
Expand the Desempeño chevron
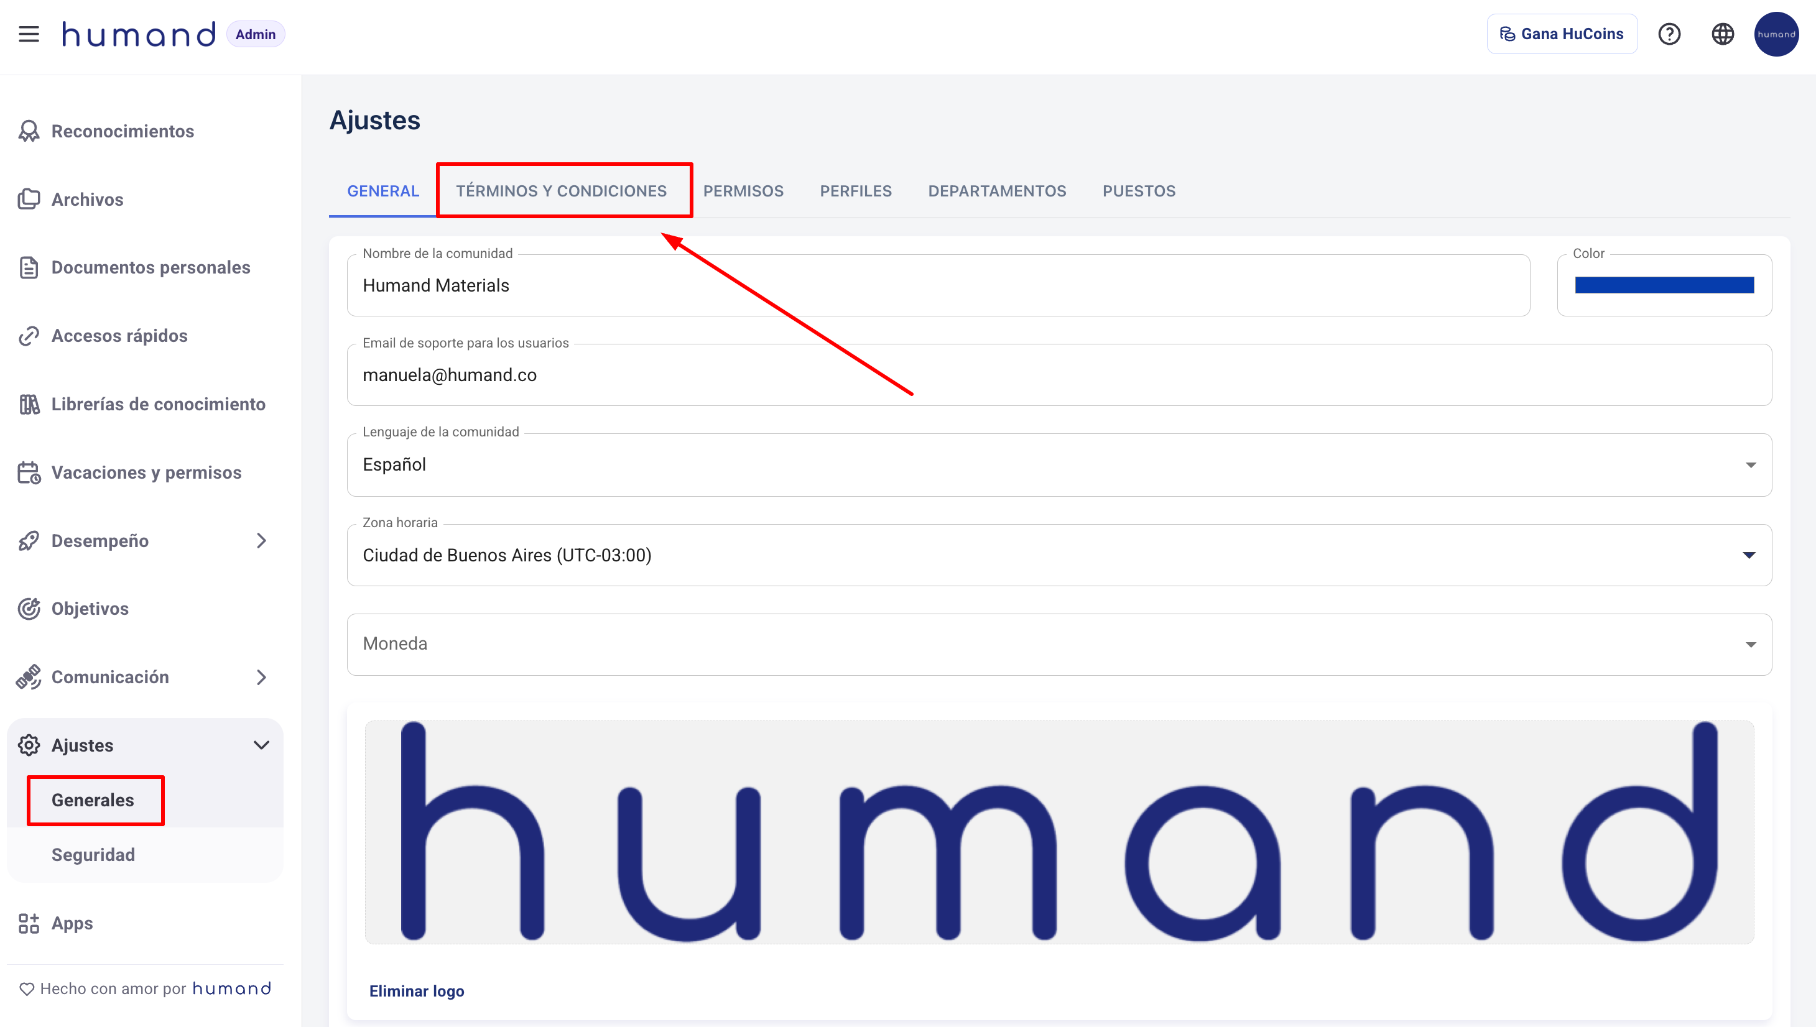(x=262, y=541)
